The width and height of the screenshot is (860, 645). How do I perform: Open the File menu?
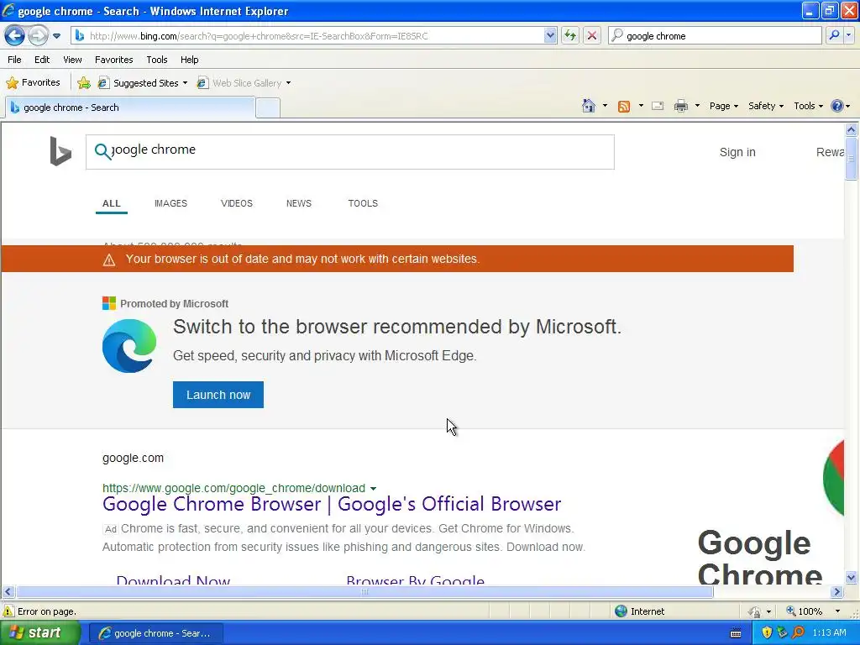point(15,60)
